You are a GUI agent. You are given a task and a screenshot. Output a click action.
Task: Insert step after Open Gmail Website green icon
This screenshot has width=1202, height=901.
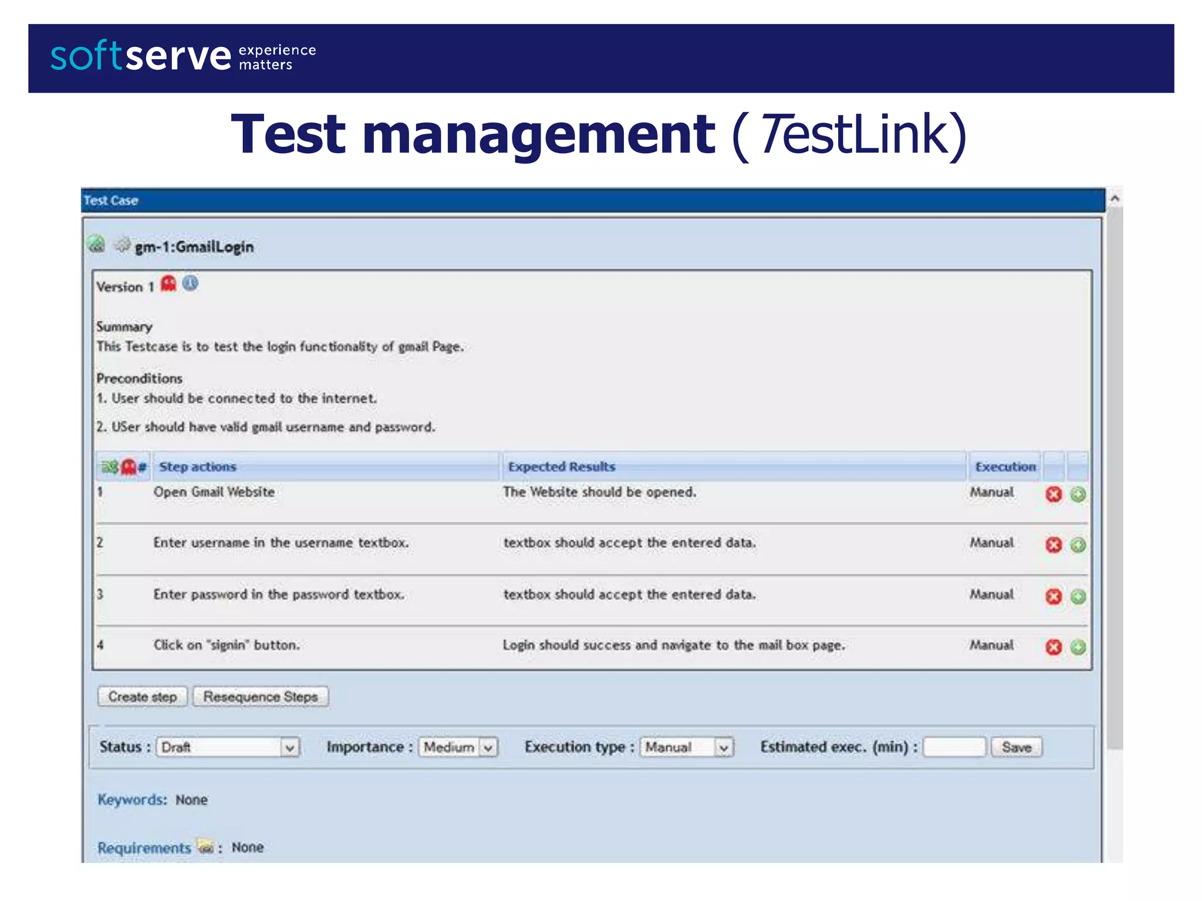1078,494
